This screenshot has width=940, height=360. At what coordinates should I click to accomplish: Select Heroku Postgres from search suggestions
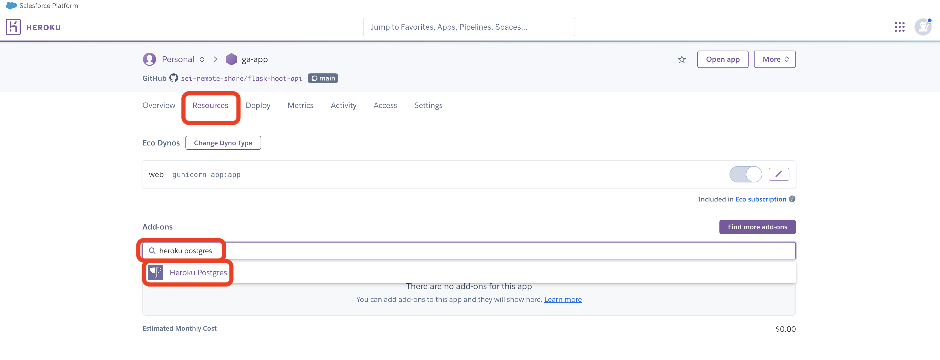click(x=198, y=272)
